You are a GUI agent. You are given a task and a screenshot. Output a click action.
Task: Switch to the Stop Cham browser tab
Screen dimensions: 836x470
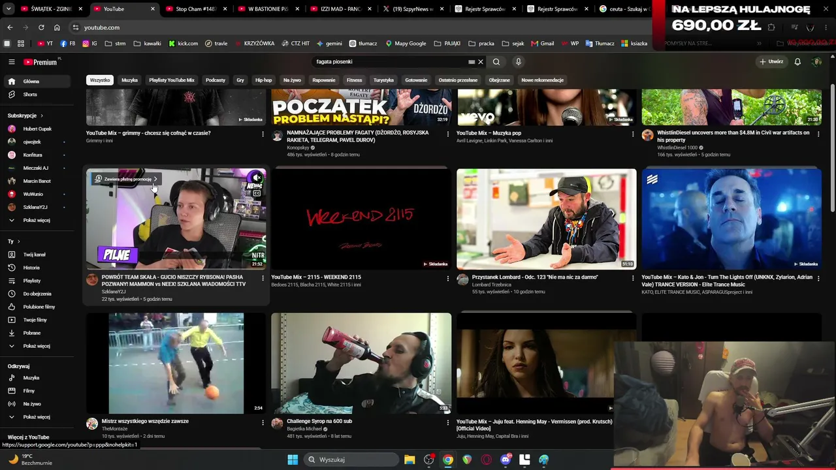click(196, 9)
